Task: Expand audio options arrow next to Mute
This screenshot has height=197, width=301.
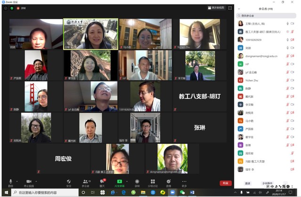Action: [17, 181]
